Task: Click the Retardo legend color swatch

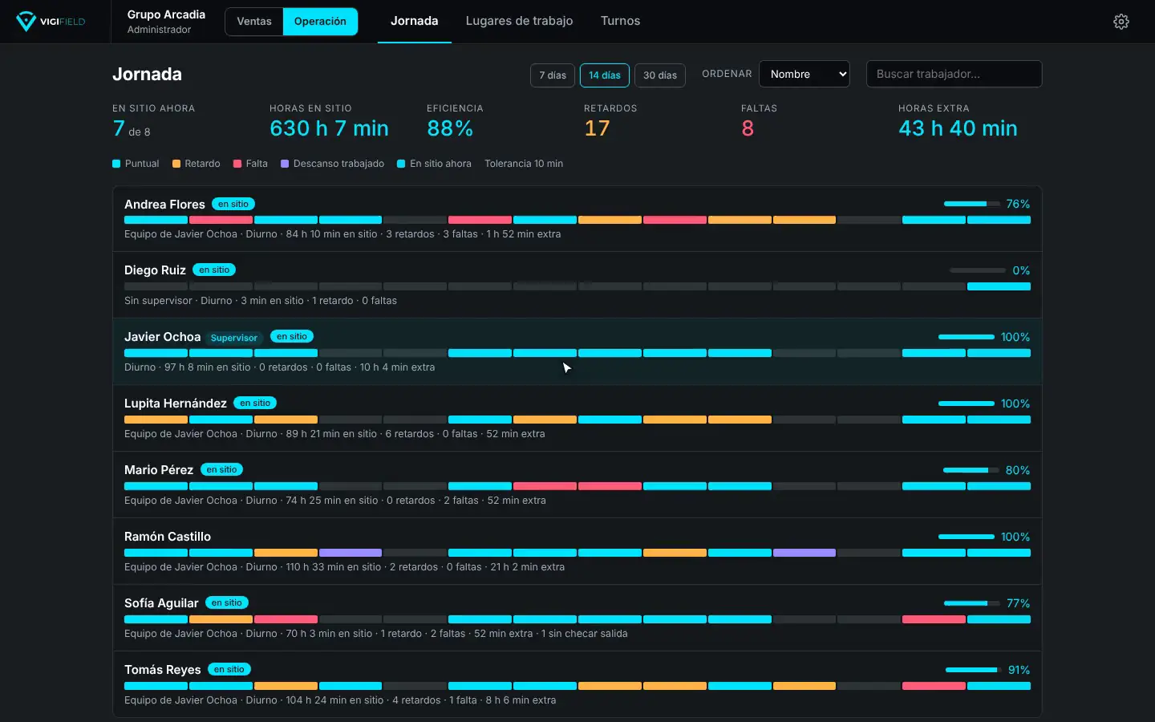Action: 176,164
